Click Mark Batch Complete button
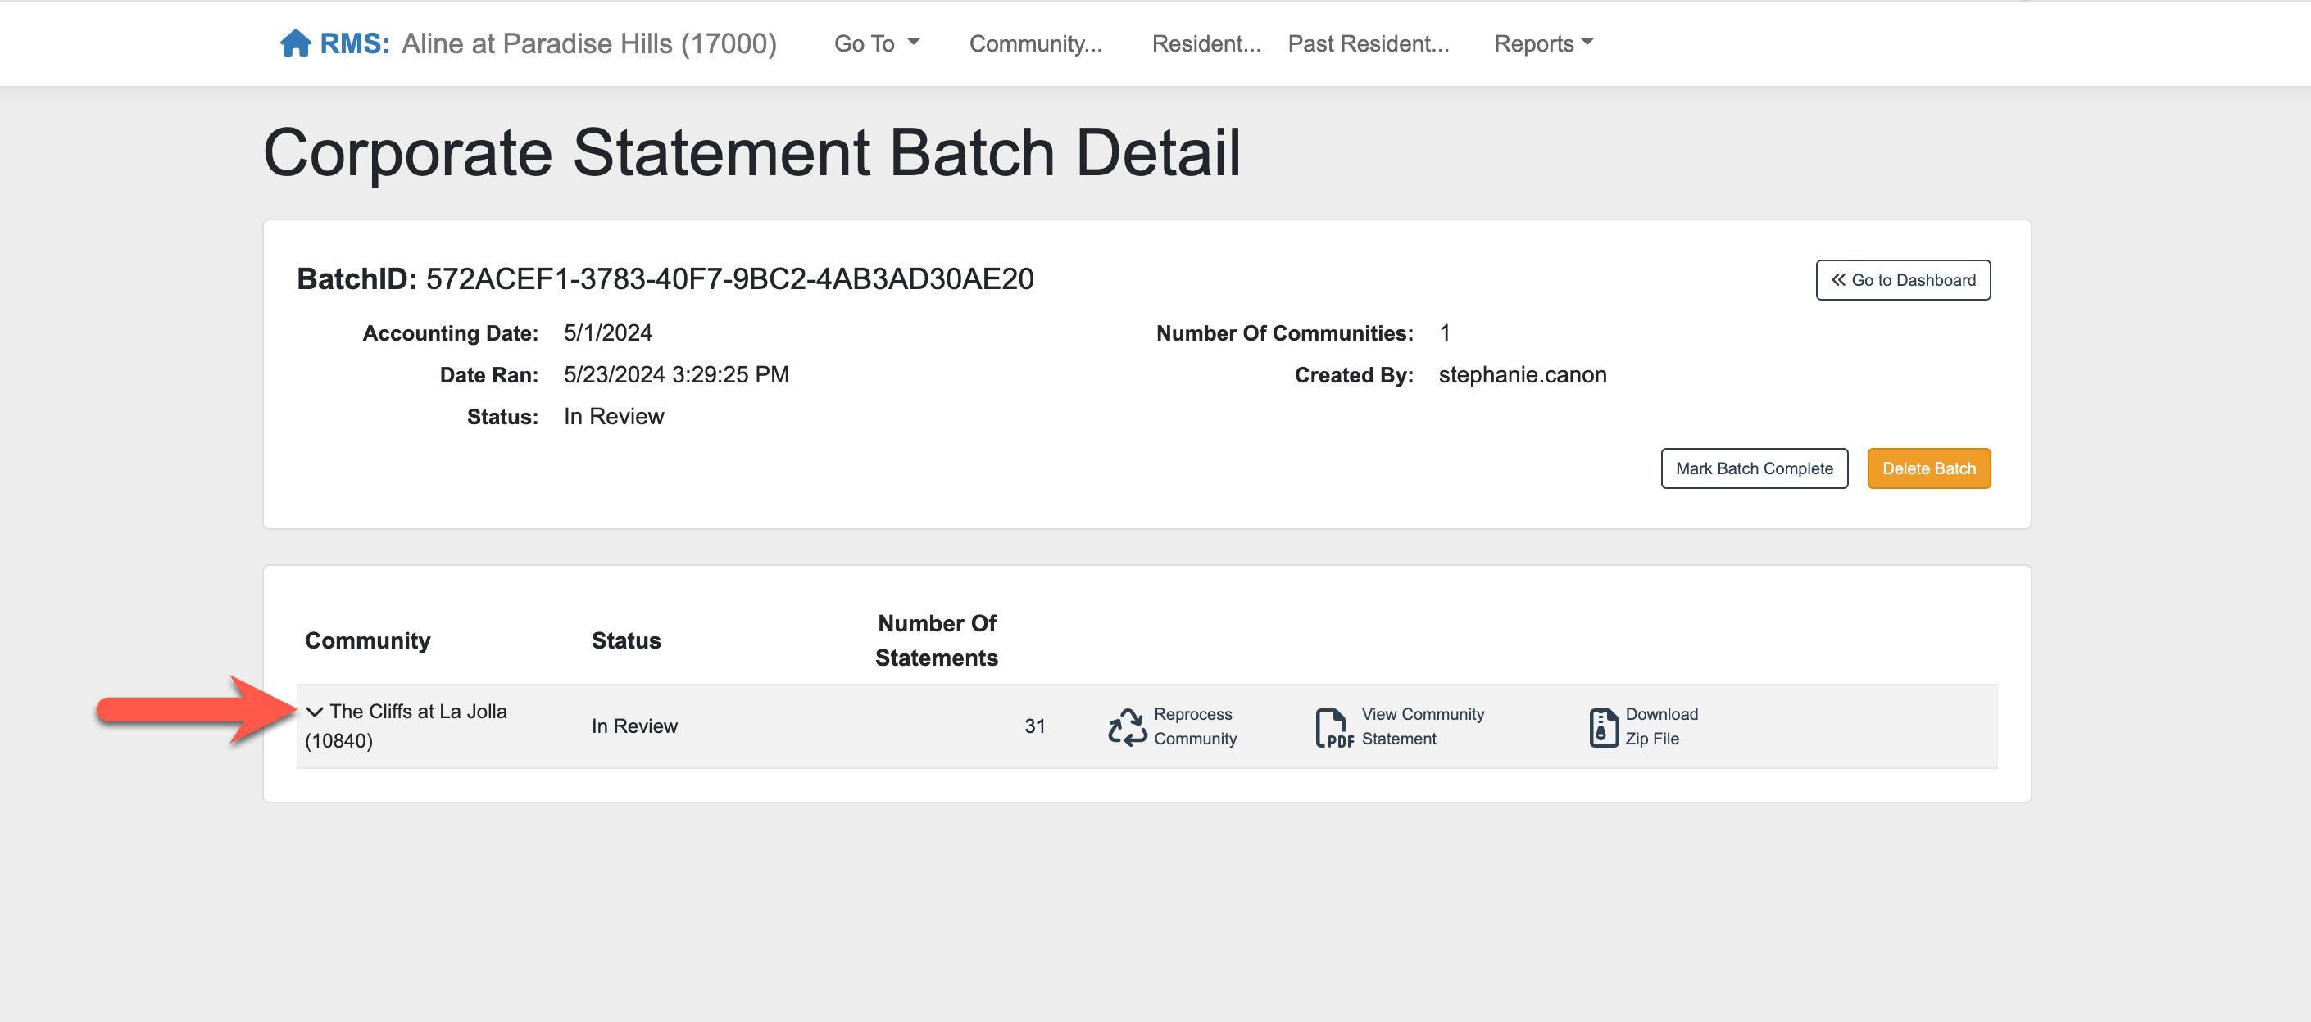Viewport: 2311px width, 1022px height. tap(1754, 468)
